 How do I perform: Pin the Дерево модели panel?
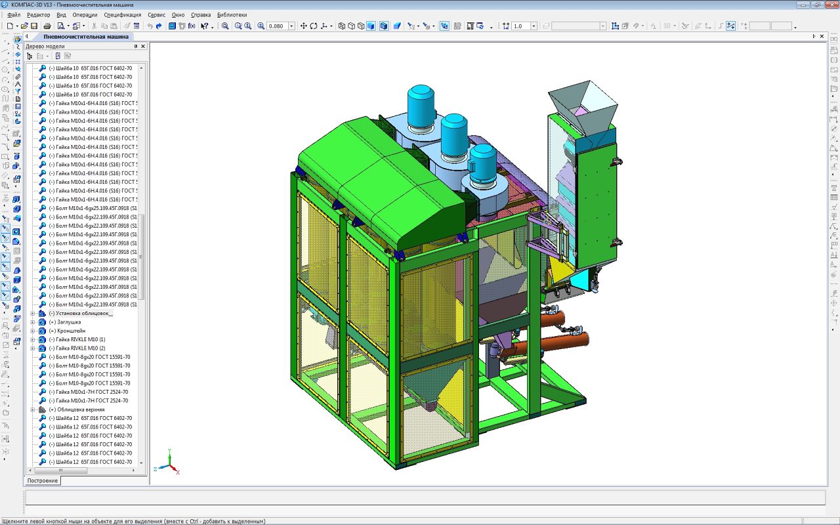pyautogui.click(x=136, y=47)
